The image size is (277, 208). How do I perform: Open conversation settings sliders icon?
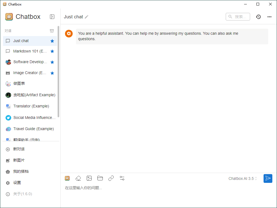coord(122,178)
